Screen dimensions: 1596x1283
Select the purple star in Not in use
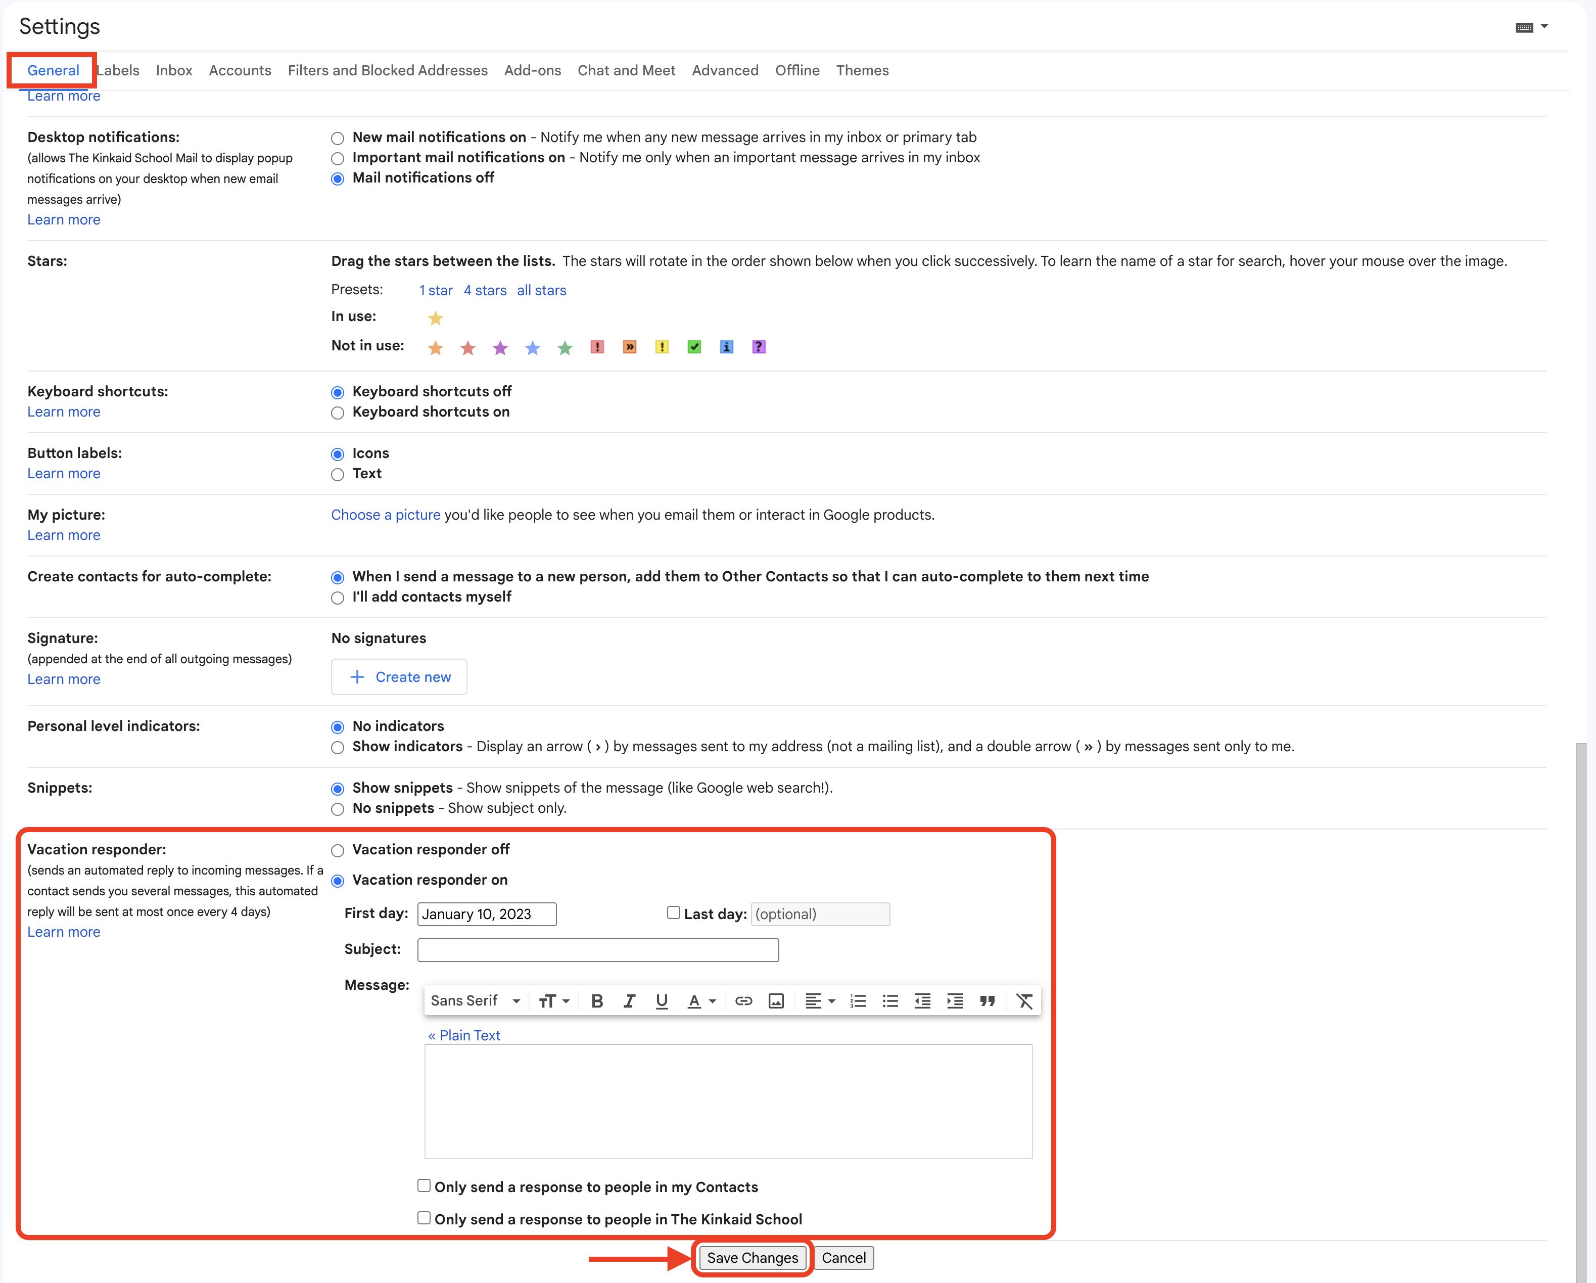click(500, 347)
